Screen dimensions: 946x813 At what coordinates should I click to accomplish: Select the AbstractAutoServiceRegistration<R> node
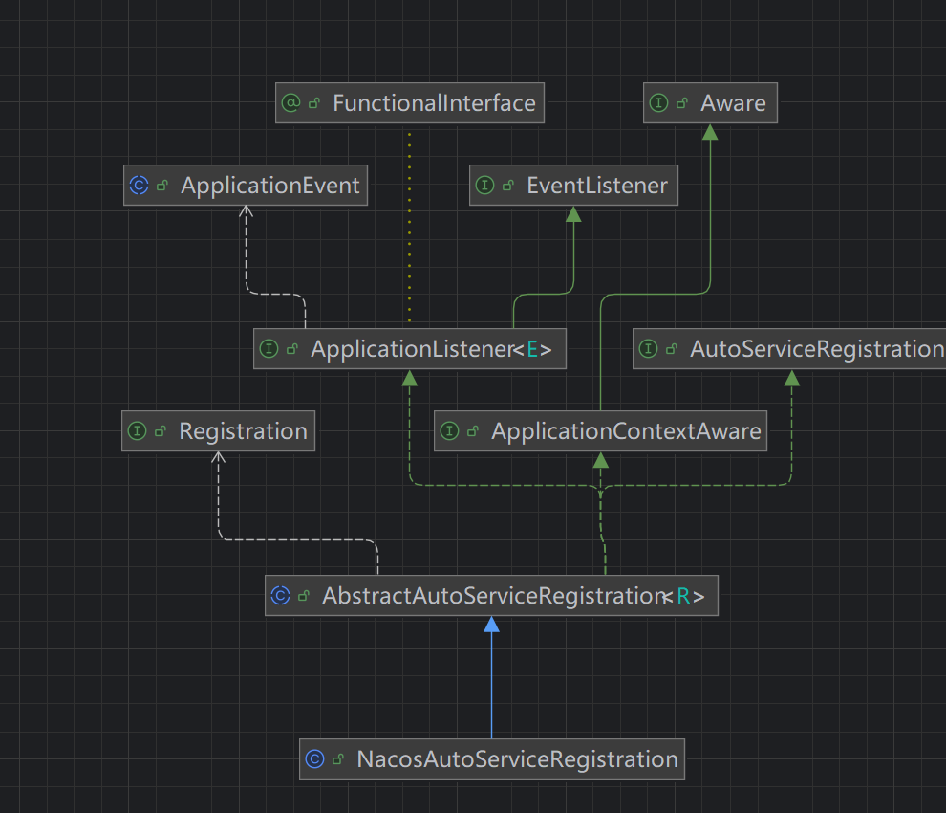pyautogui.click(x=492, y=596)
